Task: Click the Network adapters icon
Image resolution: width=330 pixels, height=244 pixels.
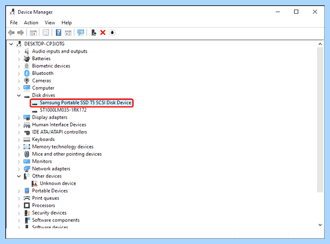Action: 27,169
